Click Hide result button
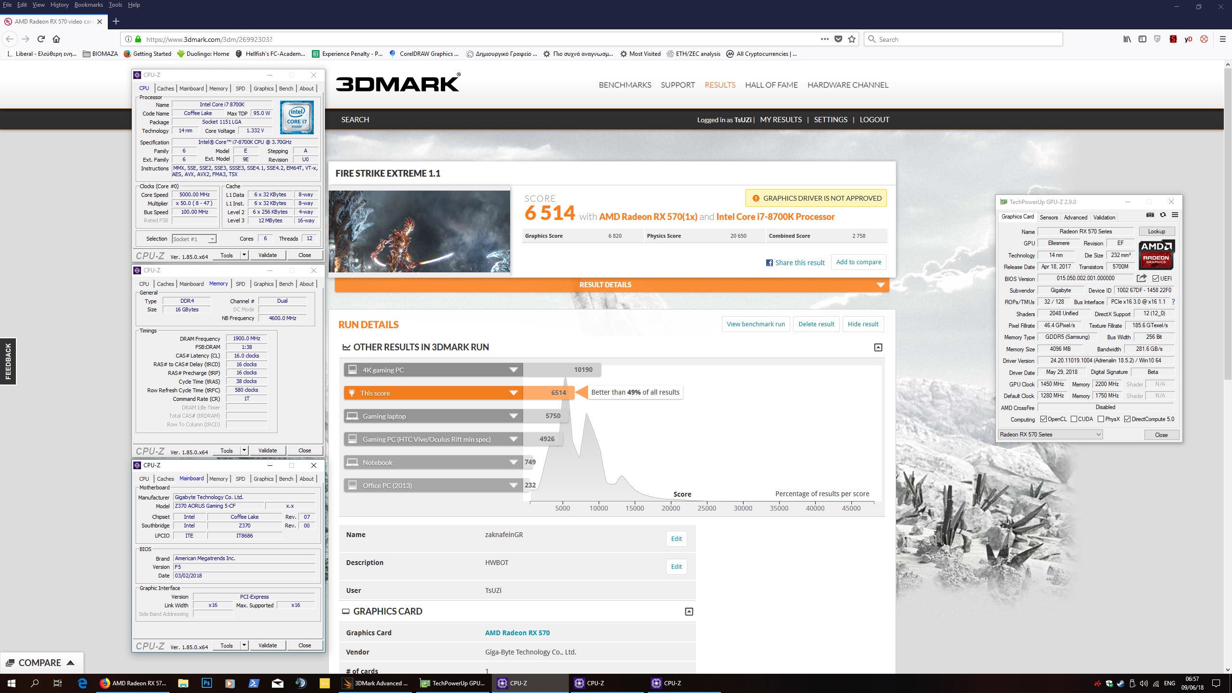The image size is (1232, 693). pyautogui.click(x=863, y=324)
